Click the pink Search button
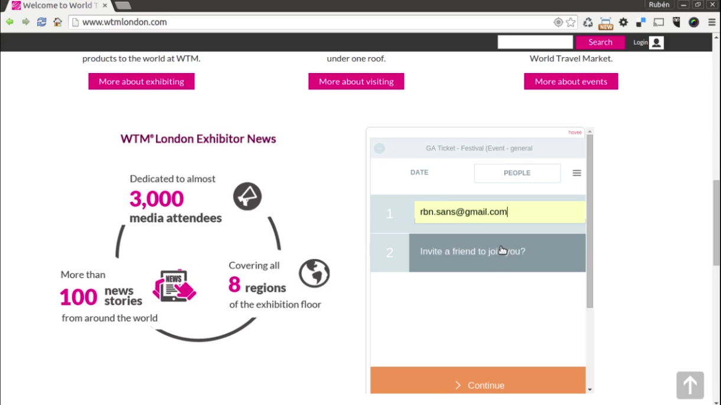721x405 pixels. pyautogui.click(x=601, y=42)
